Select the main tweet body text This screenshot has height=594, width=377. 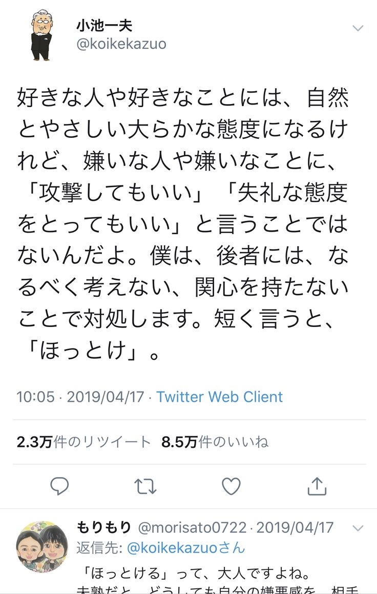point(183,223)
